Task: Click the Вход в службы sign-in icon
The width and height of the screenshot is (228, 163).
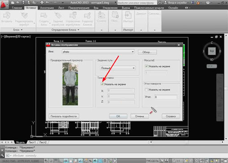Action: [166, 2]
